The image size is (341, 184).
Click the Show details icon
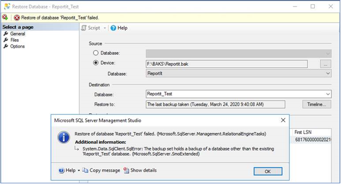click(x=126, y=170)
